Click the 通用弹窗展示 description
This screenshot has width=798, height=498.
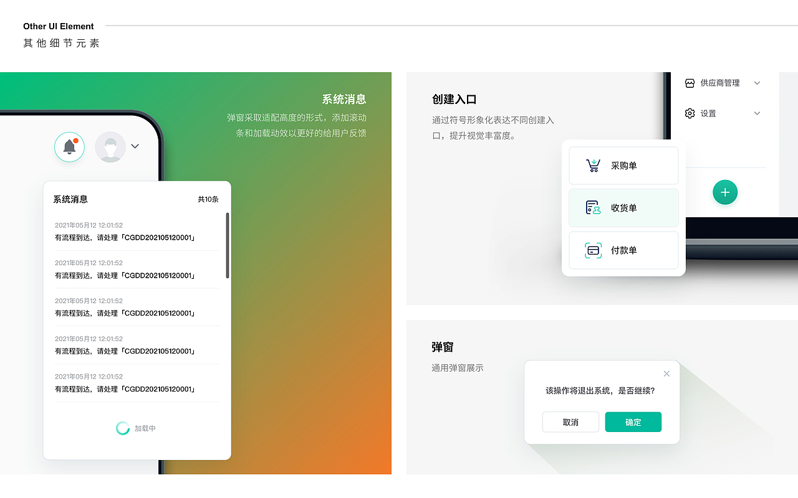pyautogui.click(x=458, y=368)
